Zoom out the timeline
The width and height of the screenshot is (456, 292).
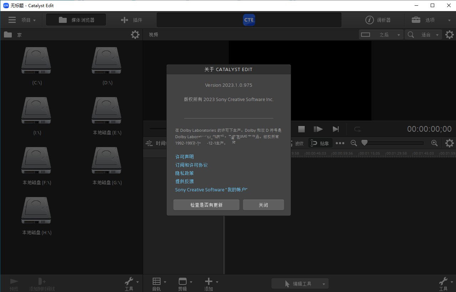354,143
